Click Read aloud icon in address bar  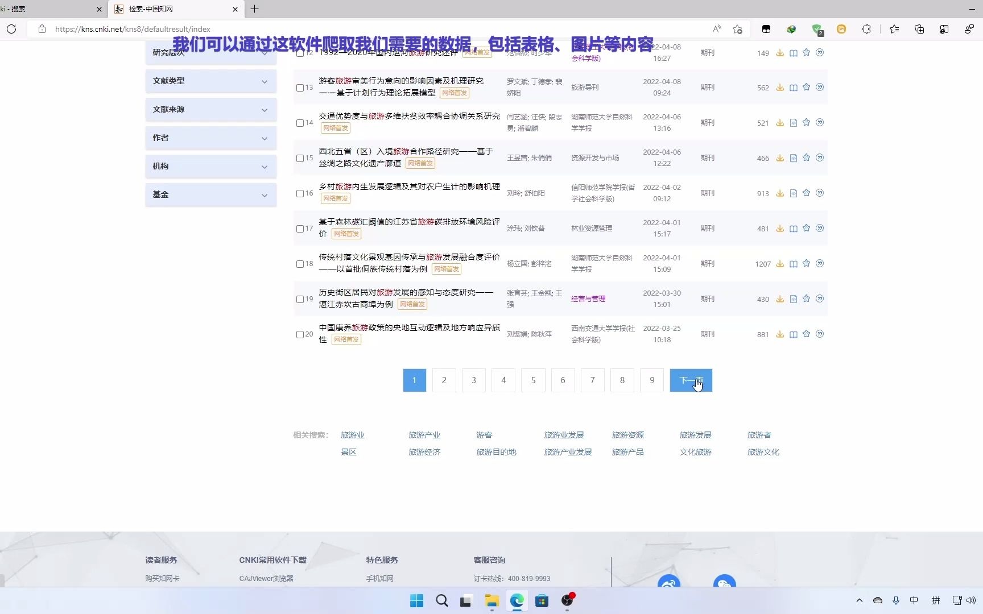[717, 29]
